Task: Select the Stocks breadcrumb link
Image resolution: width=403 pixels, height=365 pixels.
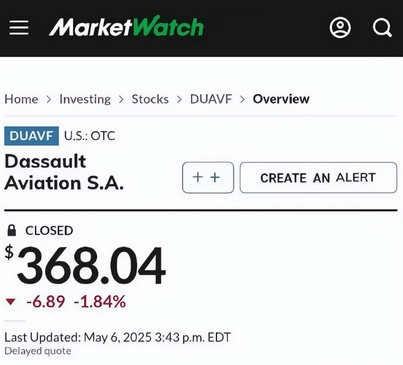Action: click(150, 99)
